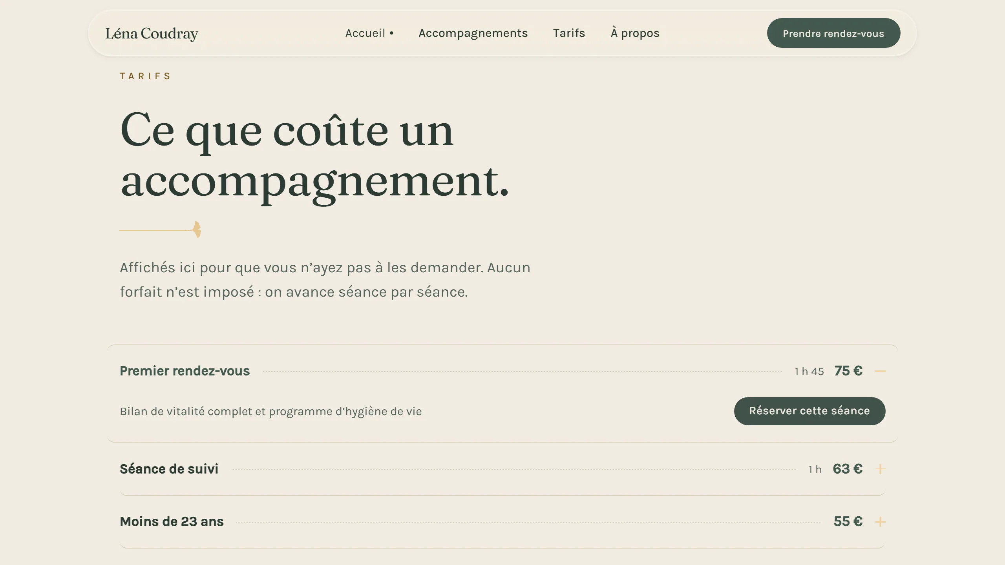Open the Tarifs nav link

(569, 33)
